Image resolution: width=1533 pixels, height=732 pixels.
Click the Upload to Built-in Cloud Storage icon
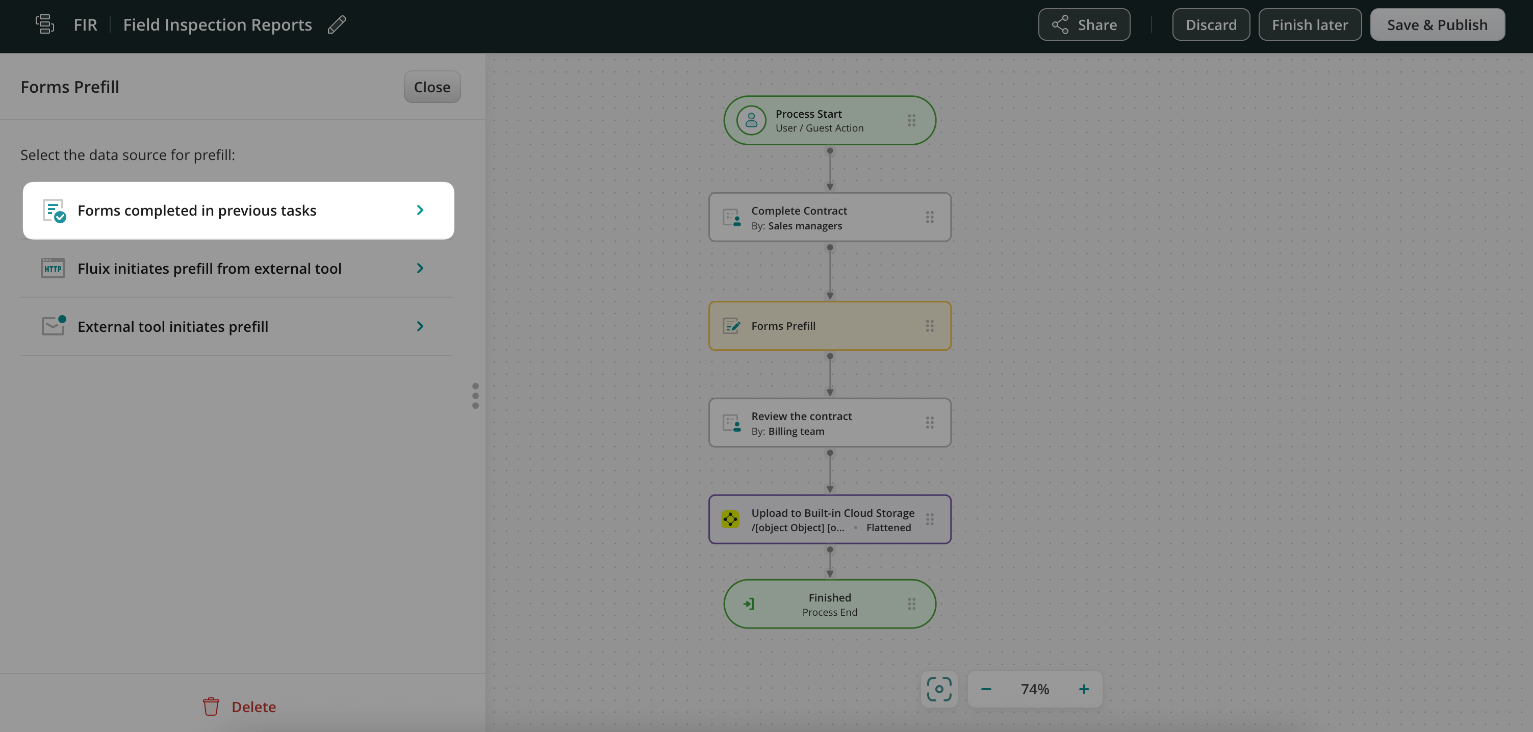coord(730,519)
